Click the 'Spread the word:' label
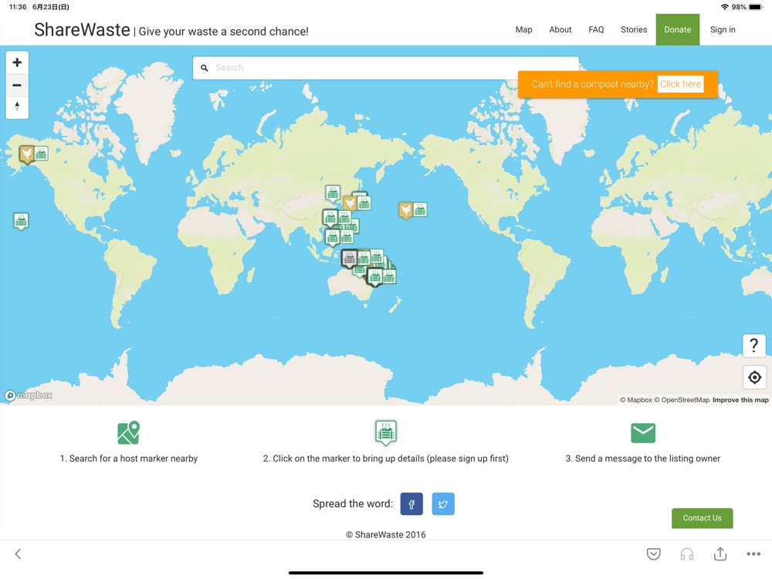This screenshot has height=579, width=772. pos(353,503)
